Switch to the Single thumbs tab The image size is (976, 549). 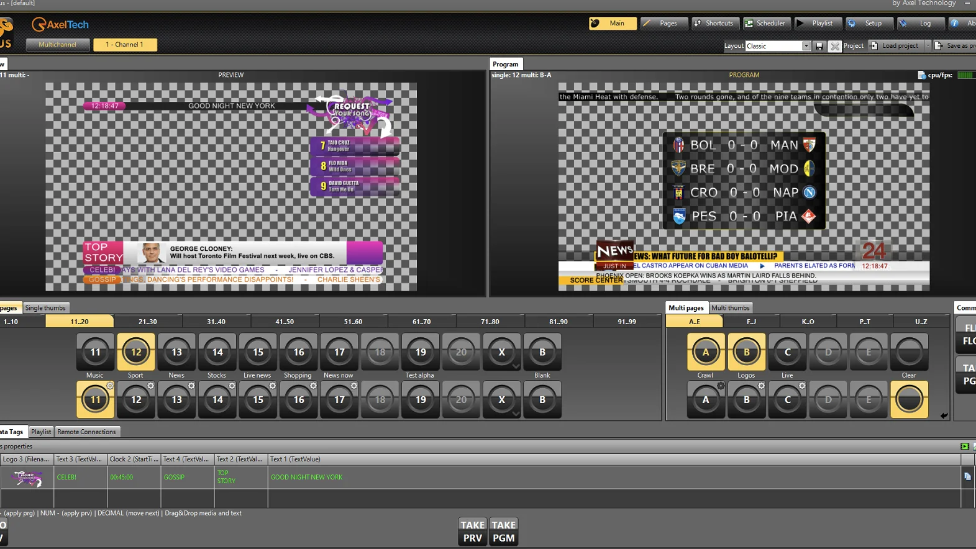pos(45,308)
